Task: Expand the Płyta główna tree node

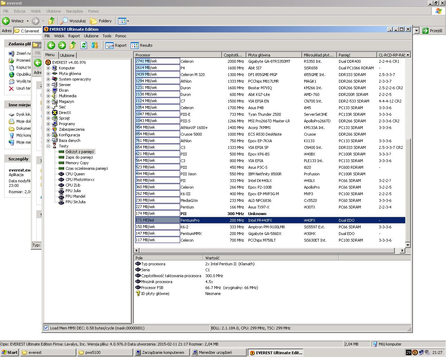Action: coord(48,74)
